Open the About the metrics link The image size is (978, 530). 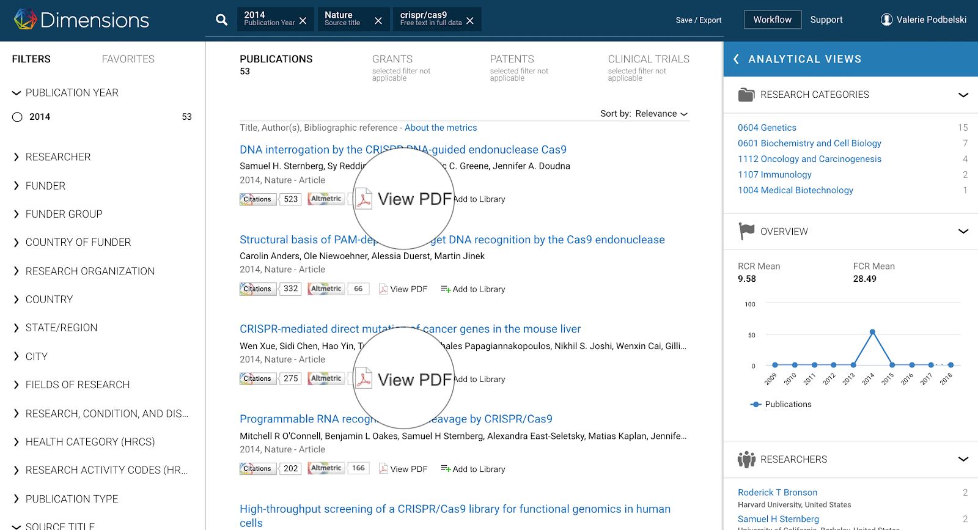pyautogui.click(x=440, y=128)
